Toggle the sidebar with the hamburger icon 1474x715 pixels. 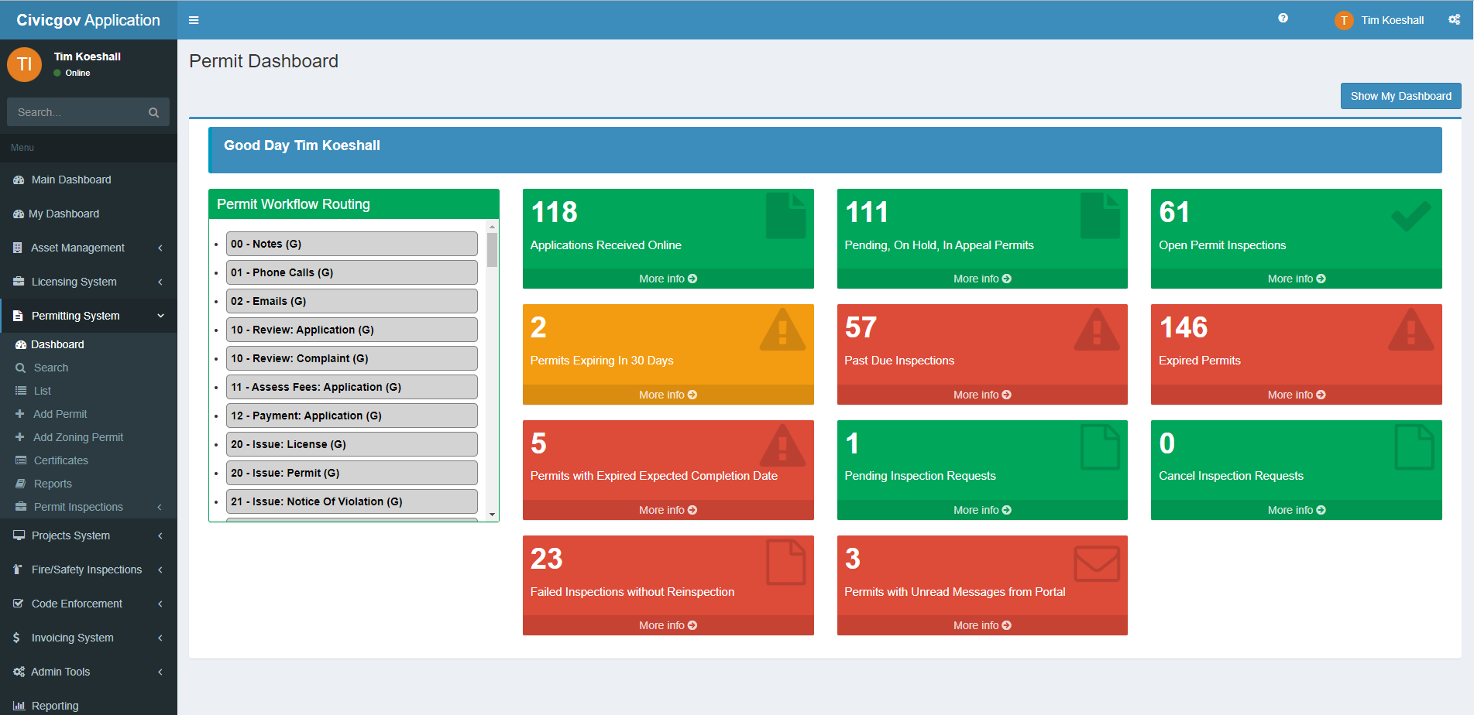point(193,19)
